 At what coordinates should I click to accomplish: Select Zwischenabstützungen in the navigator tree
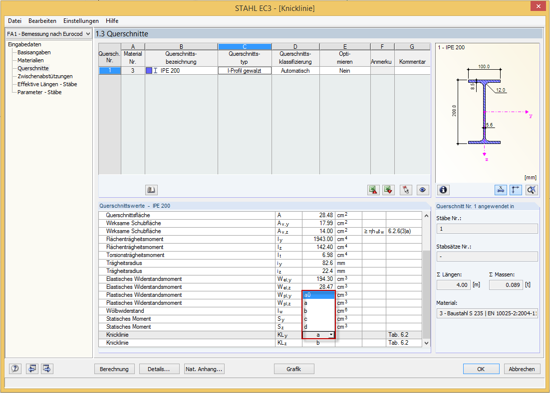pyautogui.click(x=45, y=76)
